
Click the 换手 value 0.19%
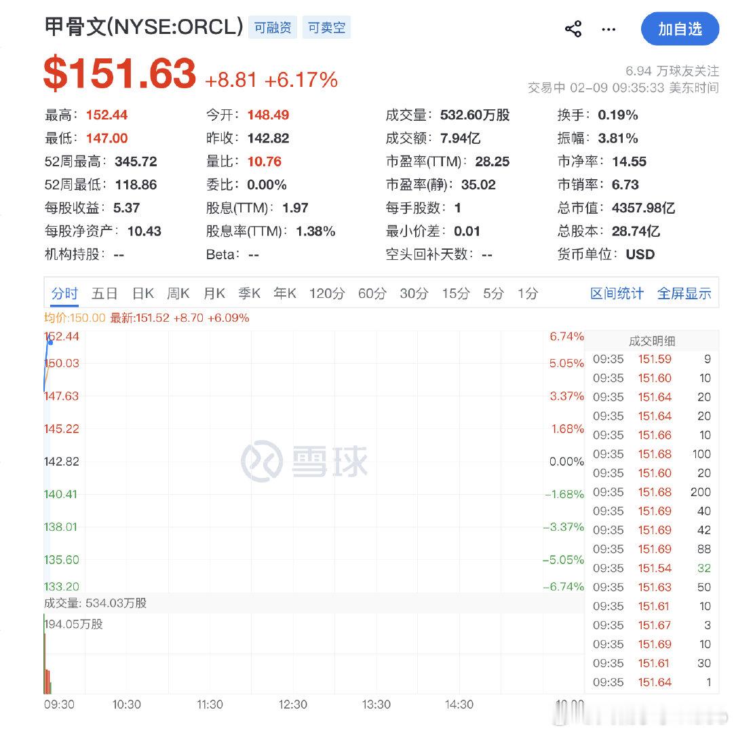[x=618, y=115]
